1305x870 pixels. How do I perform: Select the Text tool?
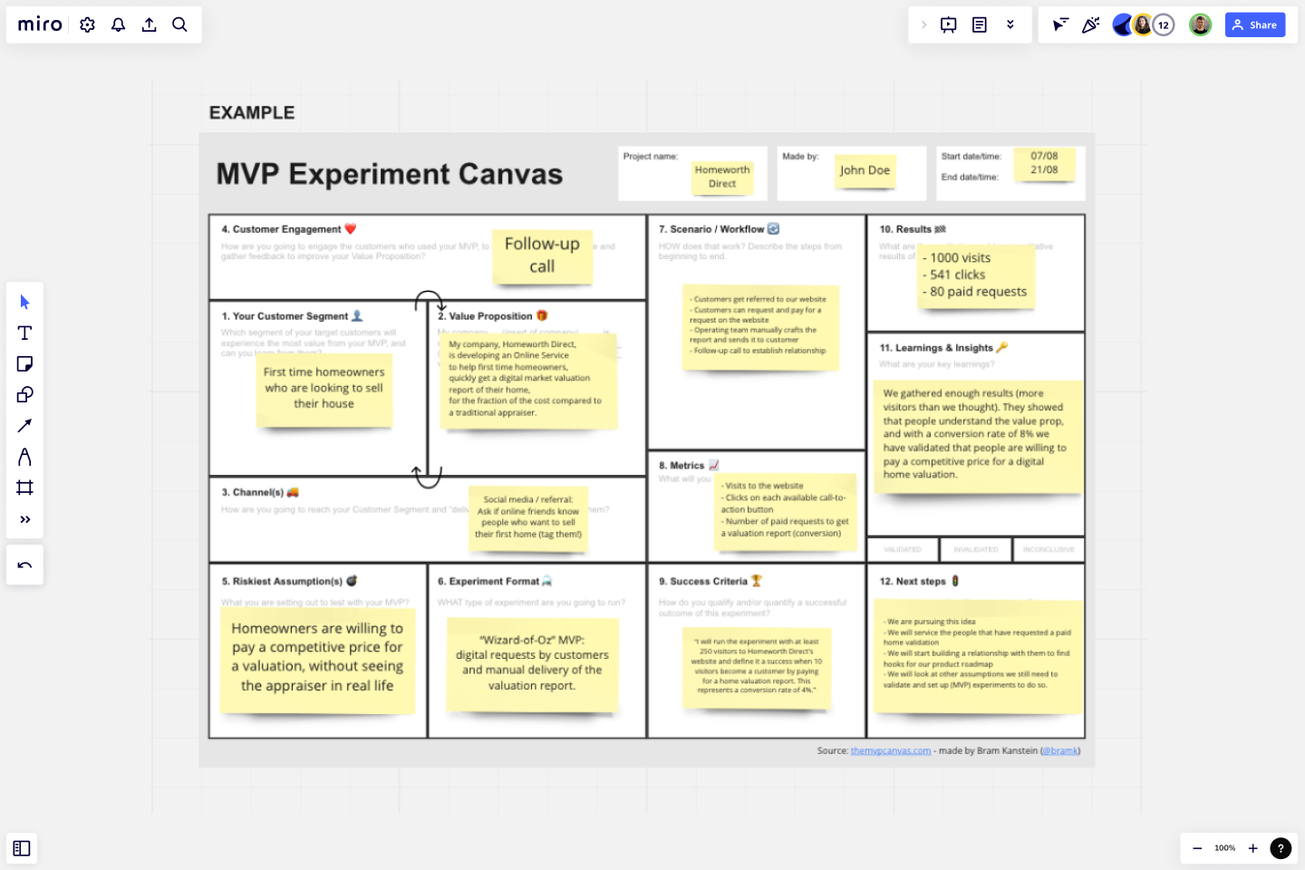pos(24,333)
